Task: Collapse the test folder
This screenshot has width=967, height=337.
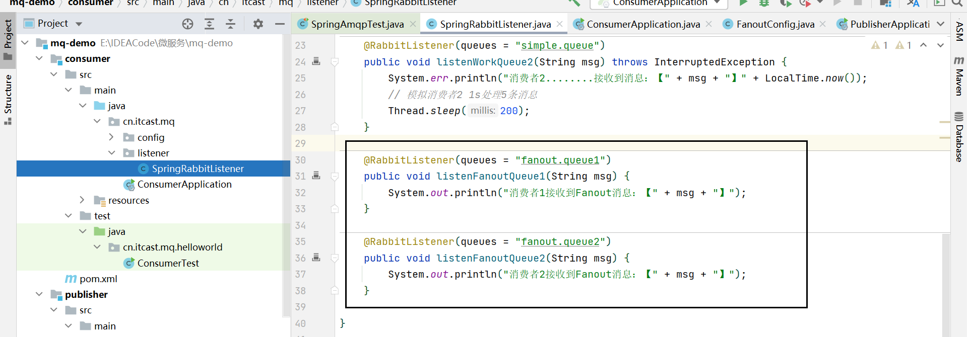Action: [x=69, y=216]
